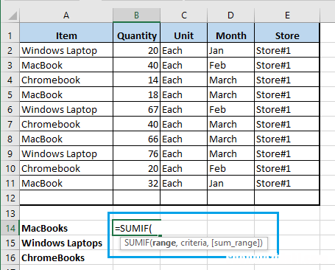Click Store#1 cell in row 6
Viewport: 335px width, 270px height.
click(287, 109)
